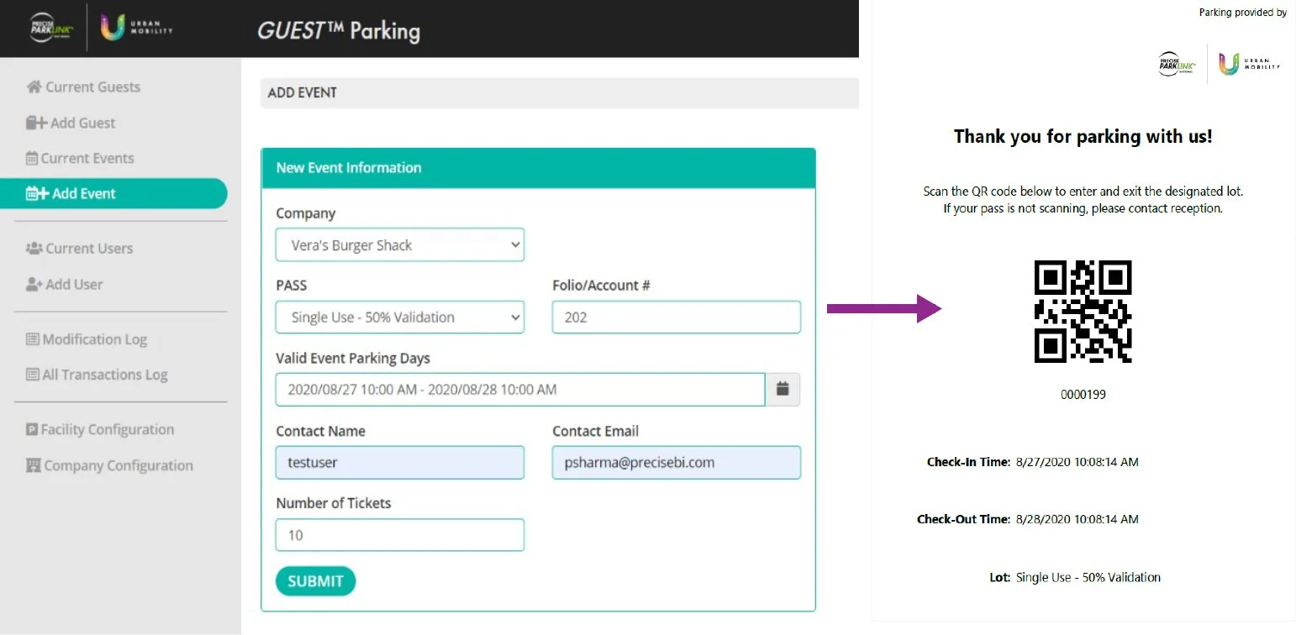This screenshot has width=1296, height=635.
Task: Click the 'Thank you for parking with us!' heading
Action: click(x=1083, y=136)
